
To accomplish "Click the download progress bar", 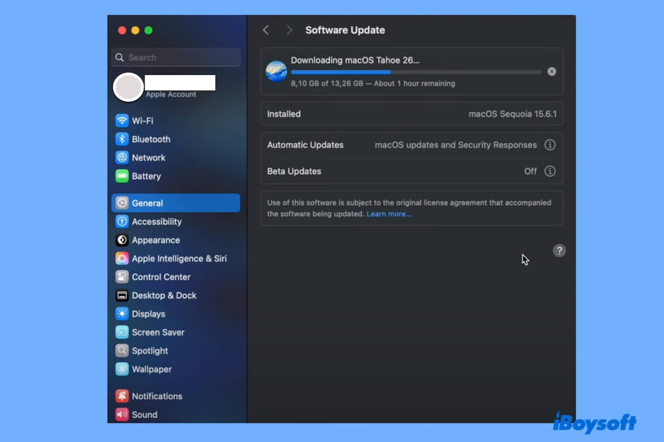I will (x=416, y=72).
